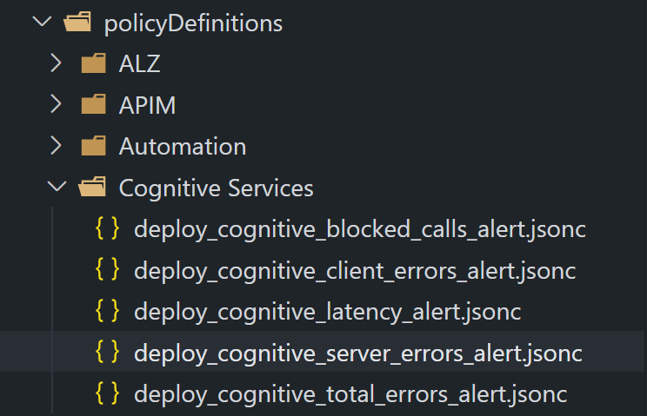Click the policyDefinitions open folder icon
Screen dimensions: 647x416
tap(77, 22)
